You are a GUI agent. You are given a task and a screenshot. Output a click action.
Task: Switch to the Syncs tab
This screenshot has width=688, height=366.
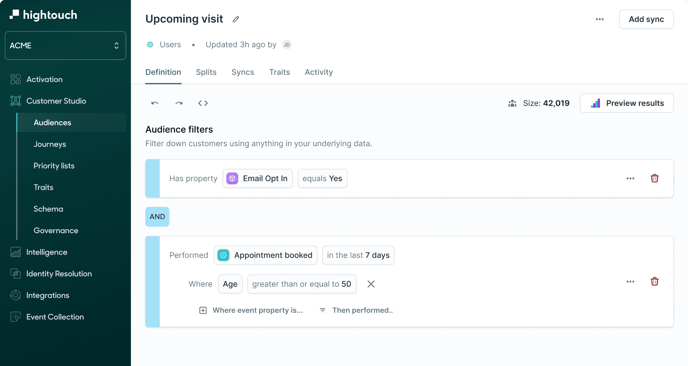pos(243,72)
